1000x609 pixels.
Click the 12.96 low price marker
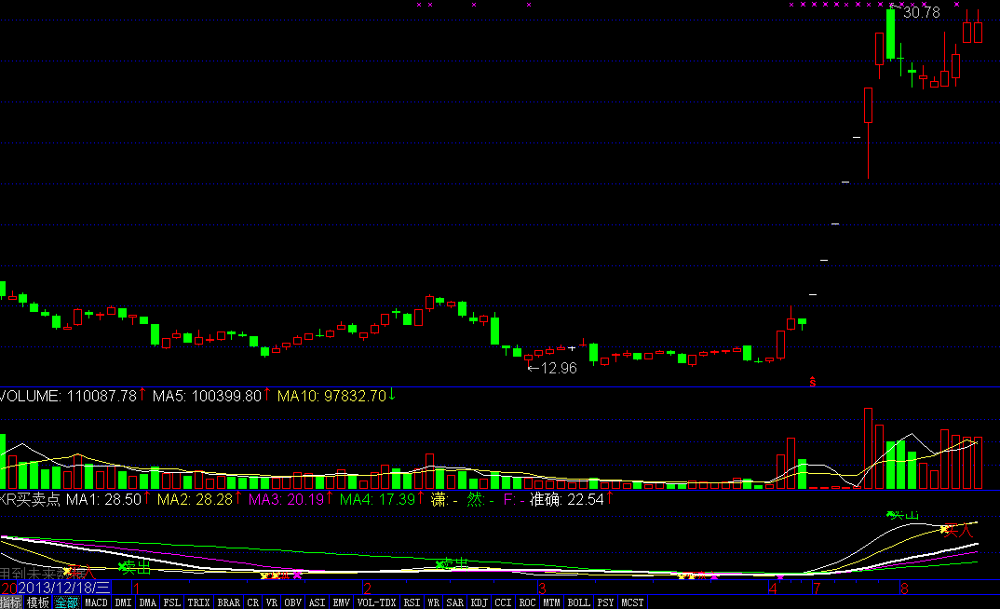(552, 368)
